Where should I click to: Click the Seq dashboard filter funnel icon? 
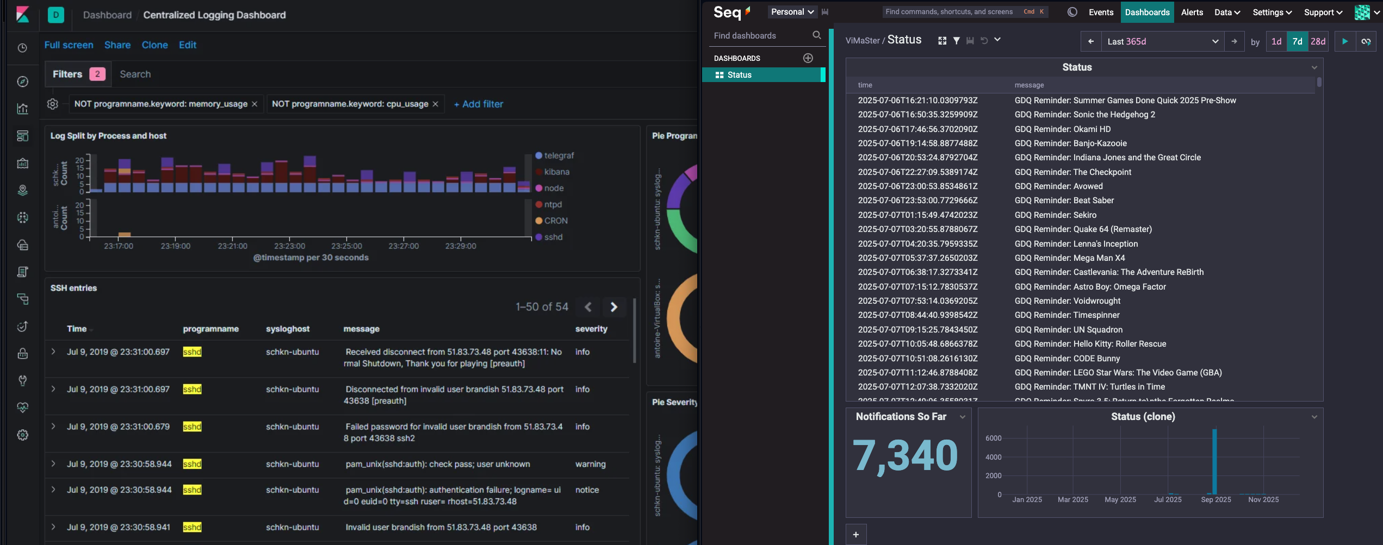956,41
